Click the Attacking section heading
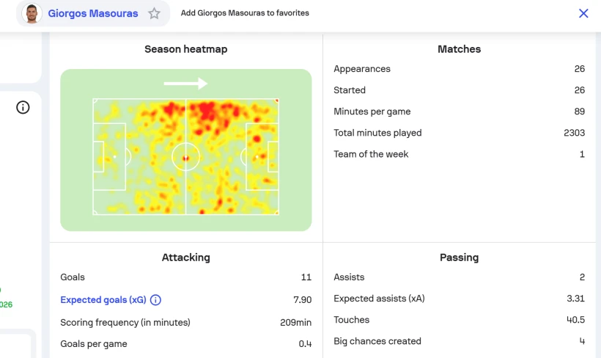601x358 pixels. pos(185,257)
